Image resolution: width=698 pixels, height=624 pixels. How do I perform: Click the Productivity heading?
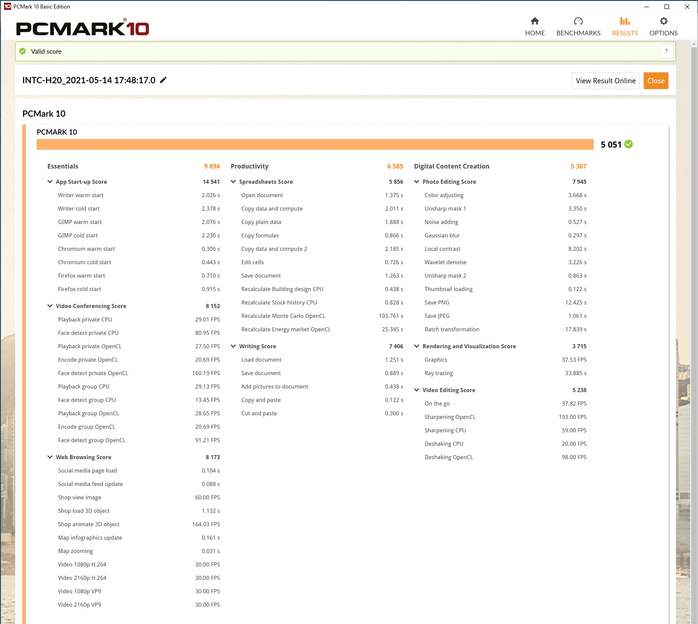coord(249,166)
